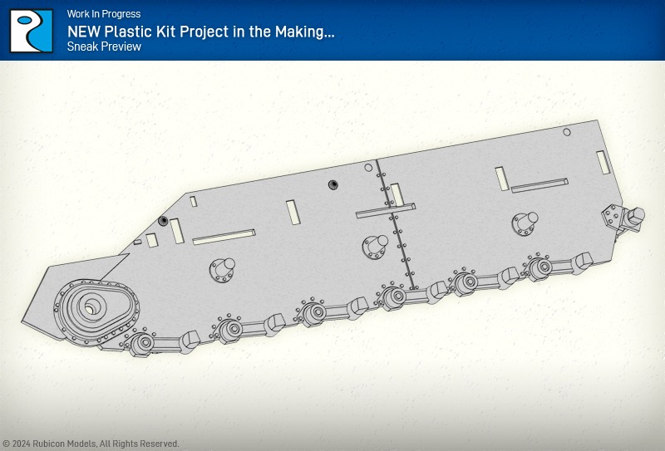Click empty area of the blue header bar
Viewport: 665px width, 451px height.
click(x=499, y=30)
